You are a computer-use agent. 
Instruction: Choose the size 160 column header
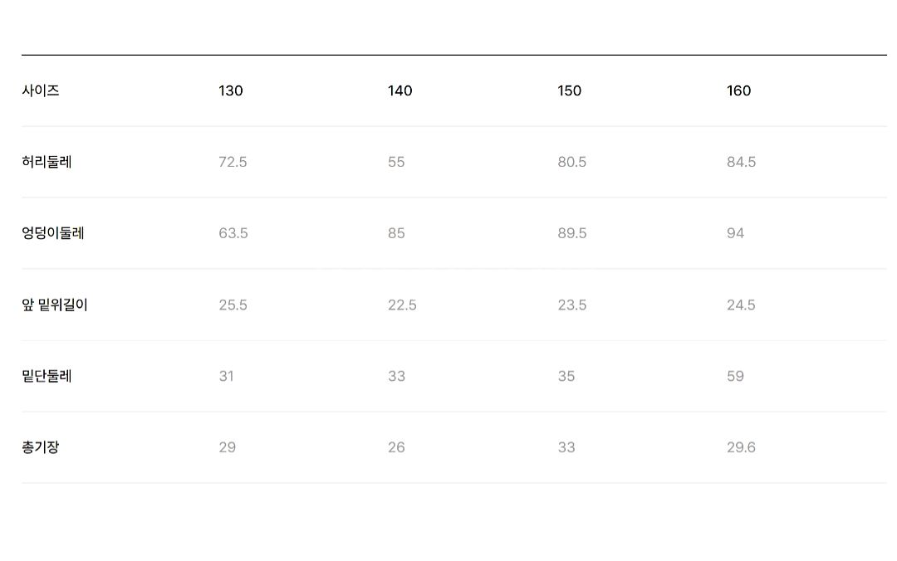tap(738, 90)
